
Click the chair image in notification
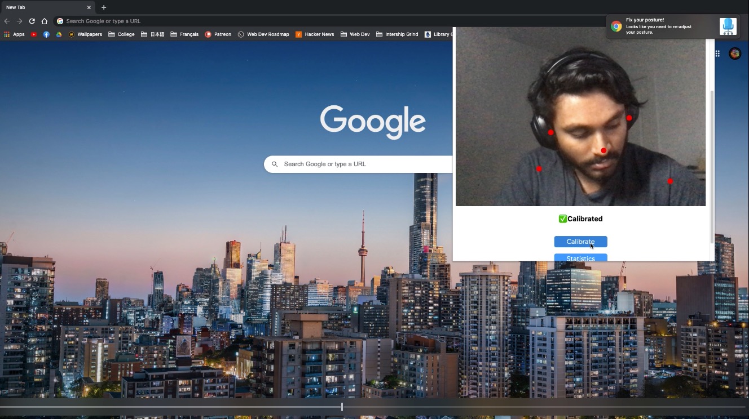click(x=728, y=26)
